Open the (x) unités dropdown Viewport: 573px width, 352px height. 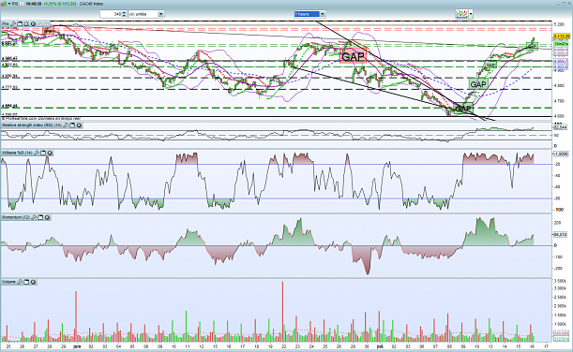[146, 14]
